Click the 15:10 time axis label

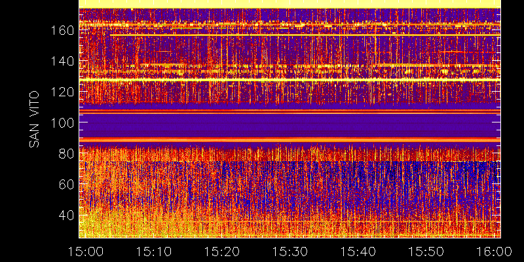pyautogui.click(x=155, y=252)
